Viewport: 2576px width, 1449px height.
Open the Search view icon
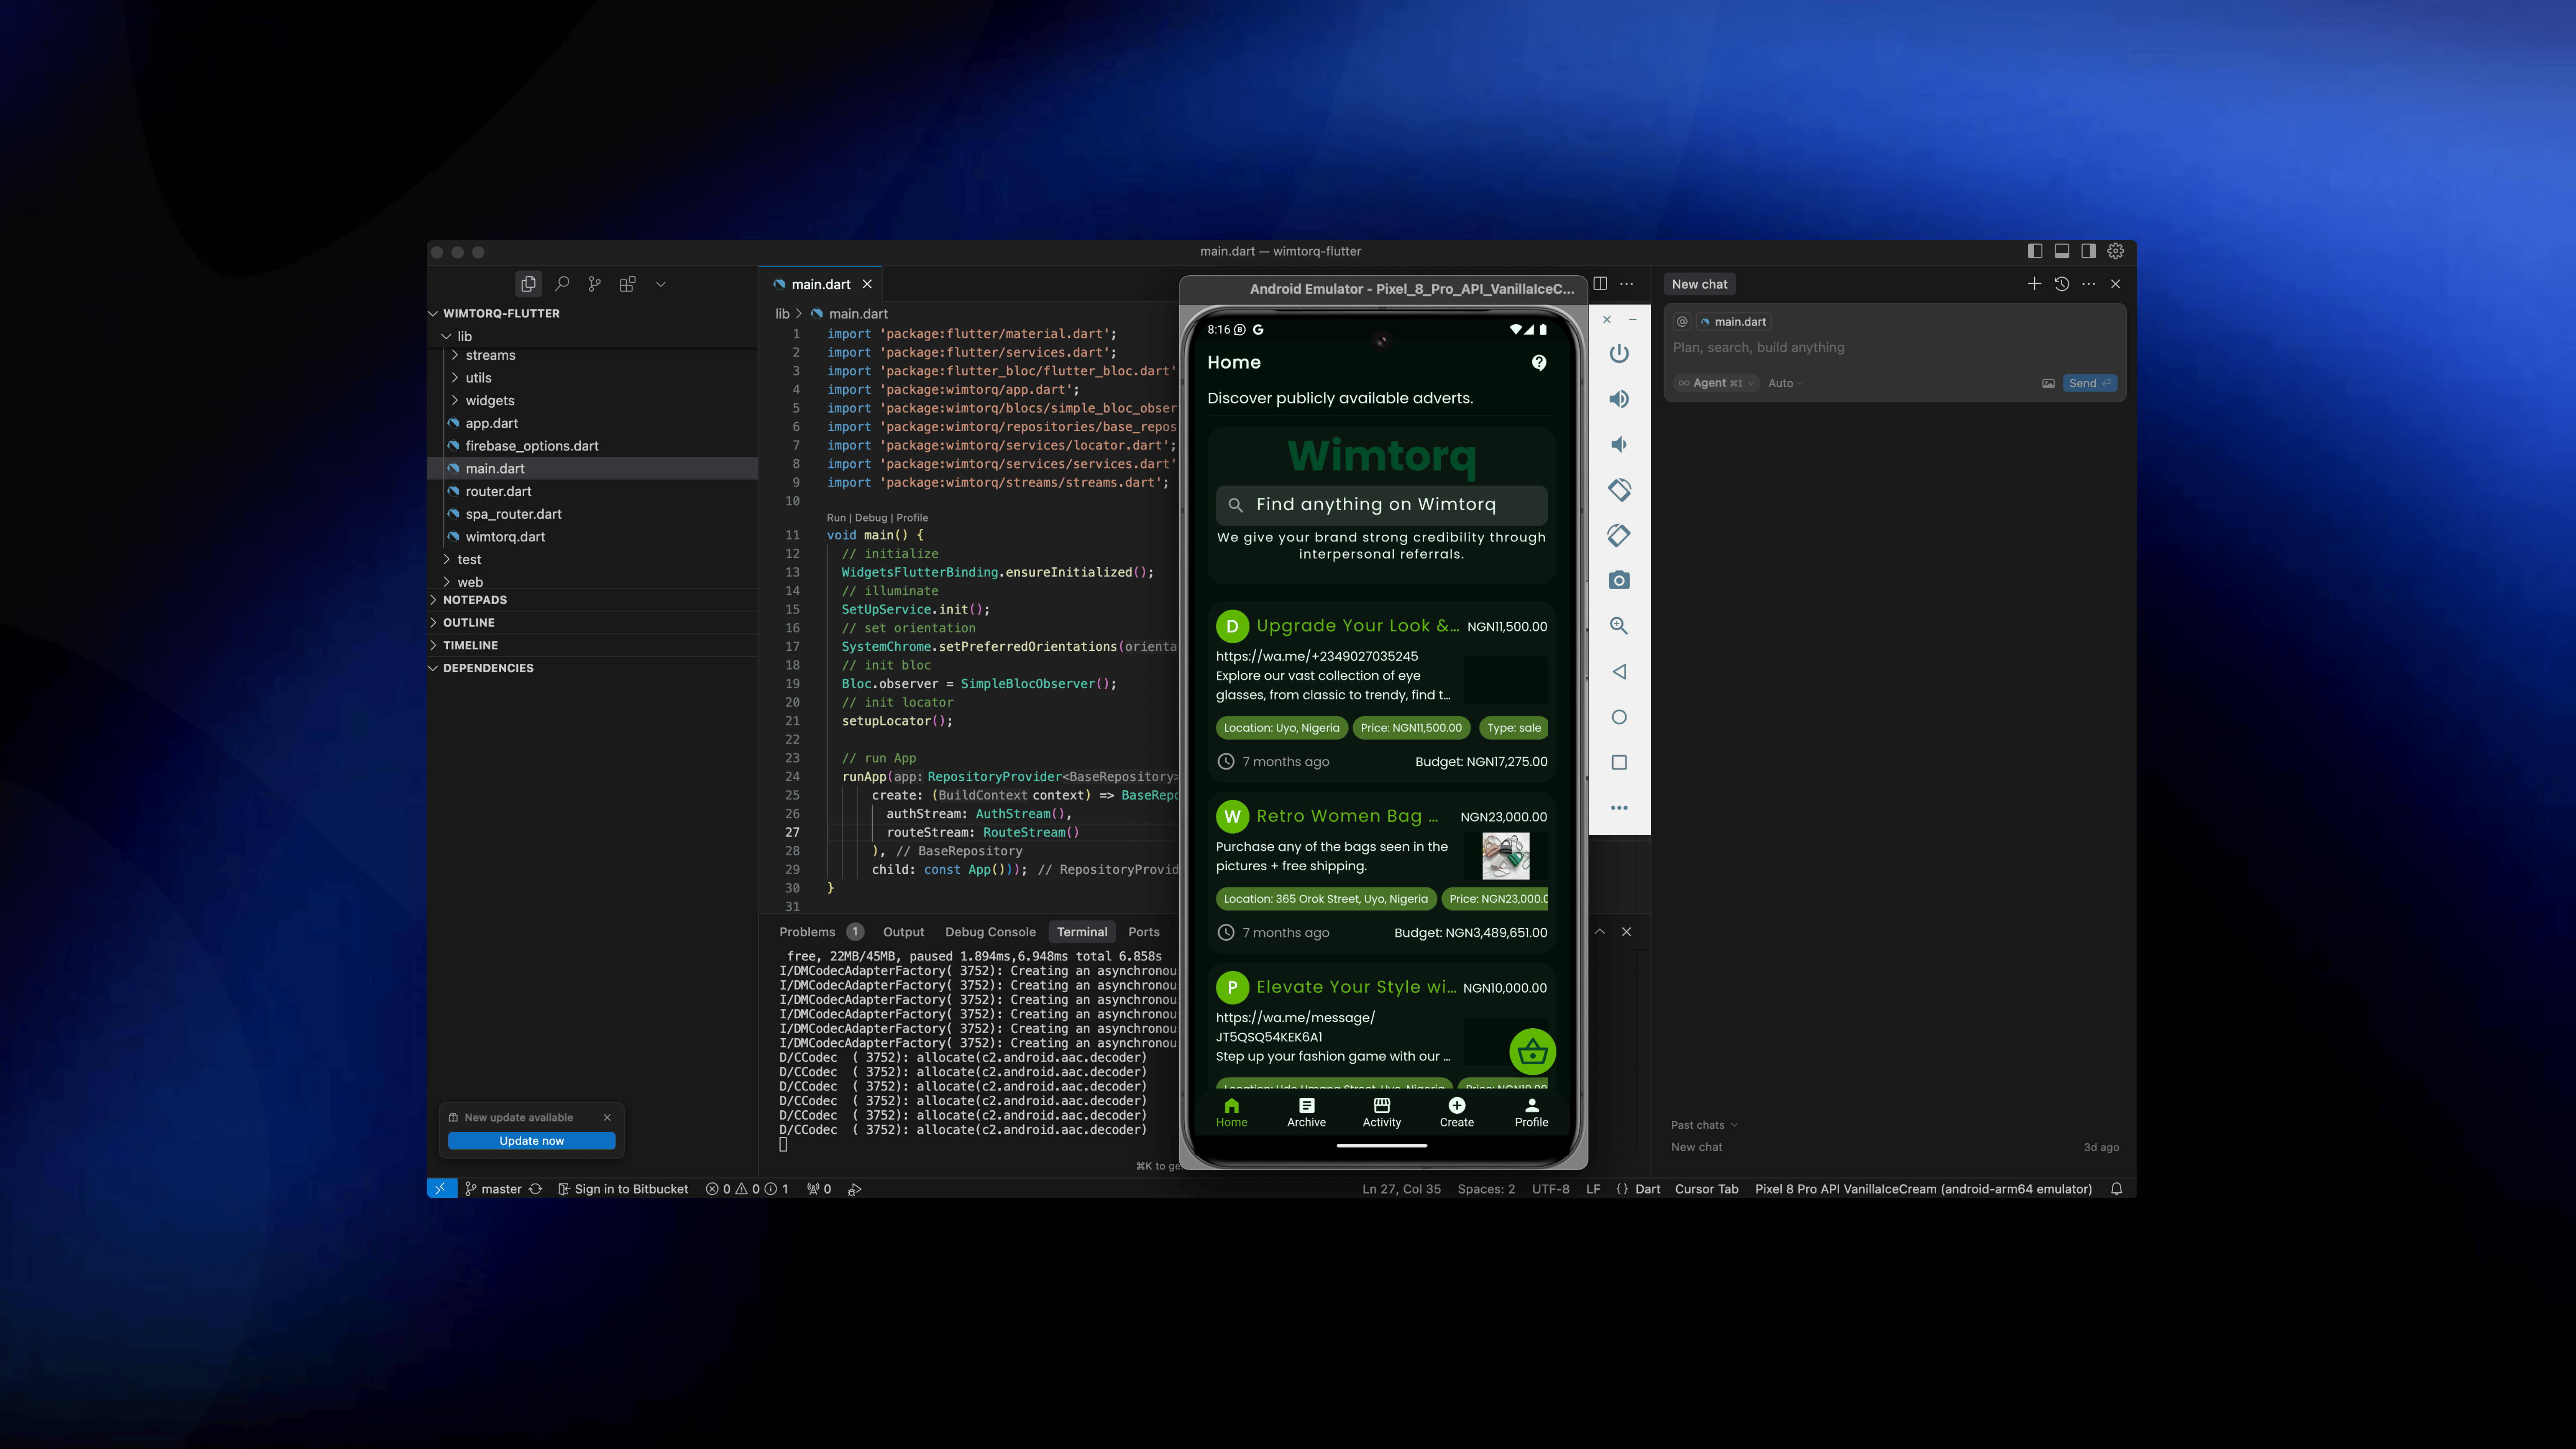[x=562, y=284]
